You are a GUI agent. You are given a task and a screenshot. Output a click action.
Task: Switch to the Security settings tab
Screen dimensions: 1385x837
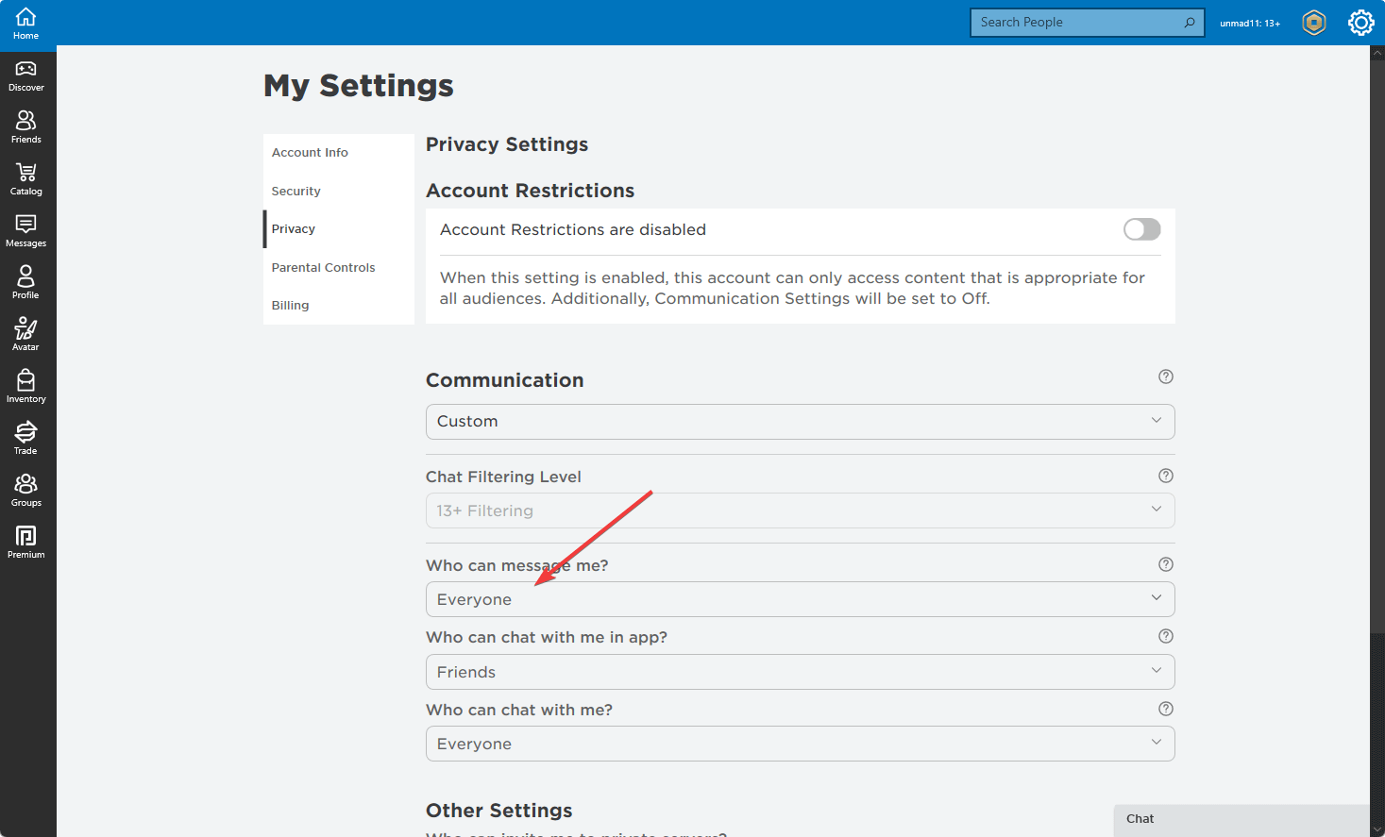(296, 192)
